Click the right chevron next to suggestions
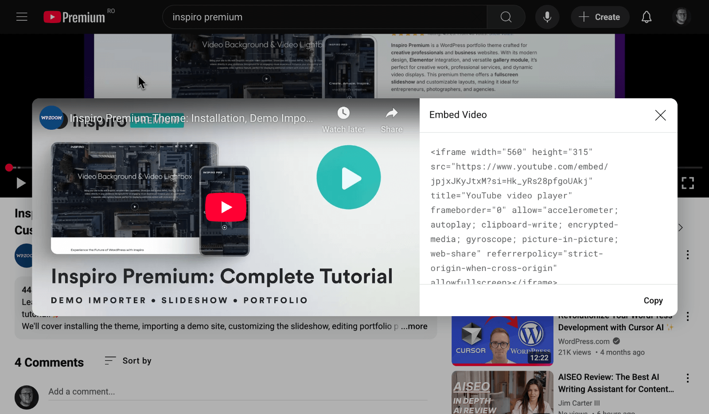709x414 pixels. click(x=680, y=228)
